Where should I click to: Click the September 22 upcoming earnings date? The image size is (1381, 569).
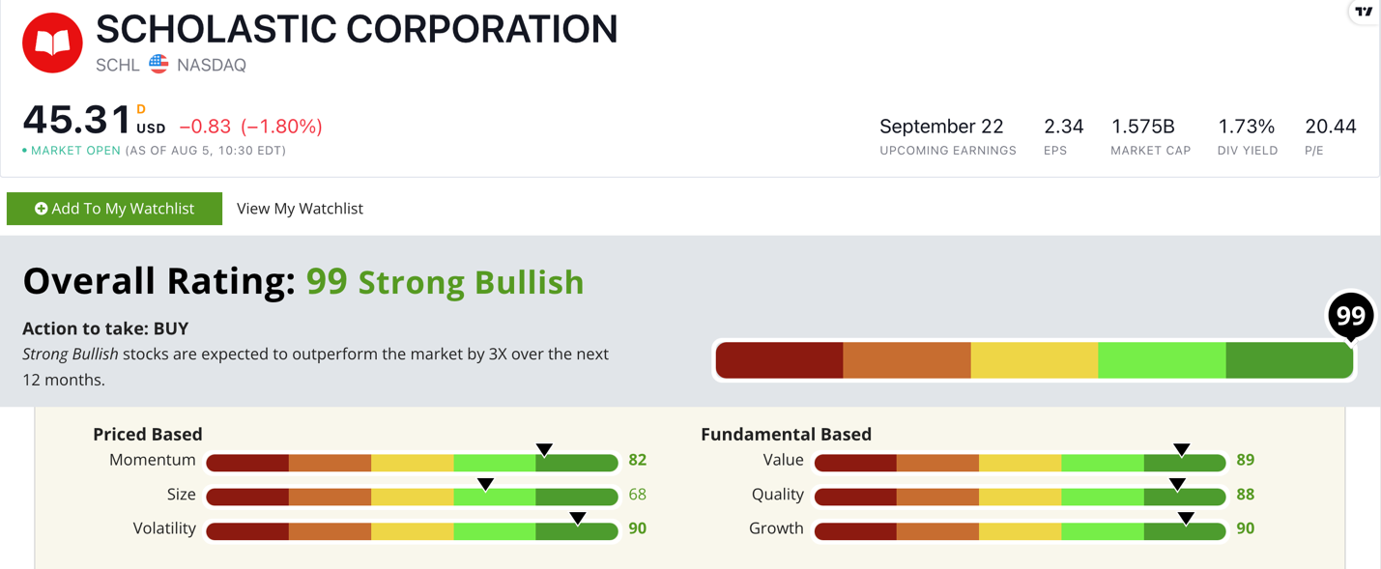[941, 127]
